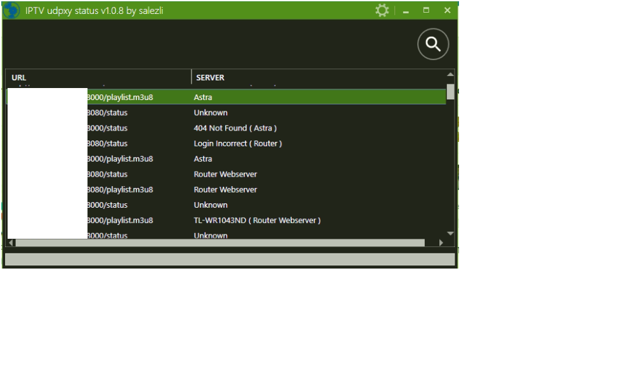Screen dimensions: 634x380
Task: Click scroll down arrow of list
Action: click(450, 234)
